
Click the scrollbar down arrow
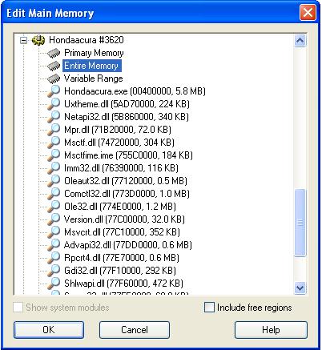pyautogui.click(x=300, y=288)
